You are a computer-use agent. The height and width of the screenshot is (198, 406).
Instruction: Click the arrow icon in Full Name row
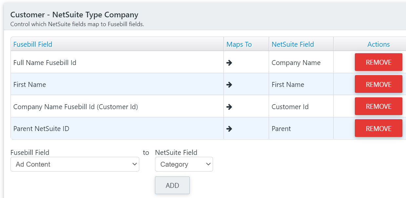click(x=229, y=62)
